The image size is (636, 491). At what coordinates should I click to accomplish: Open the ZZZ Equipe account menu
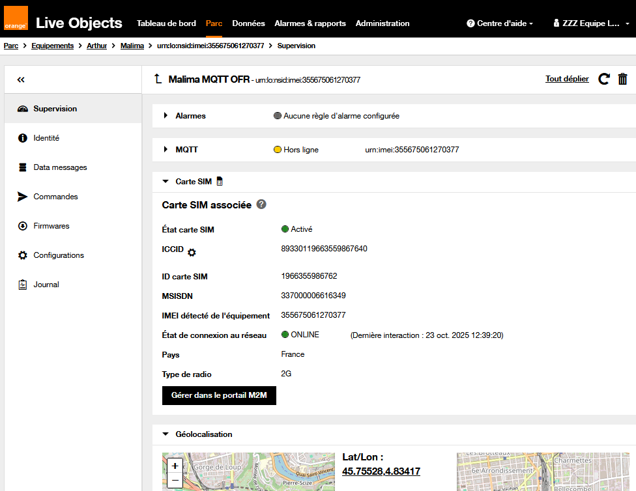(591, 23)
